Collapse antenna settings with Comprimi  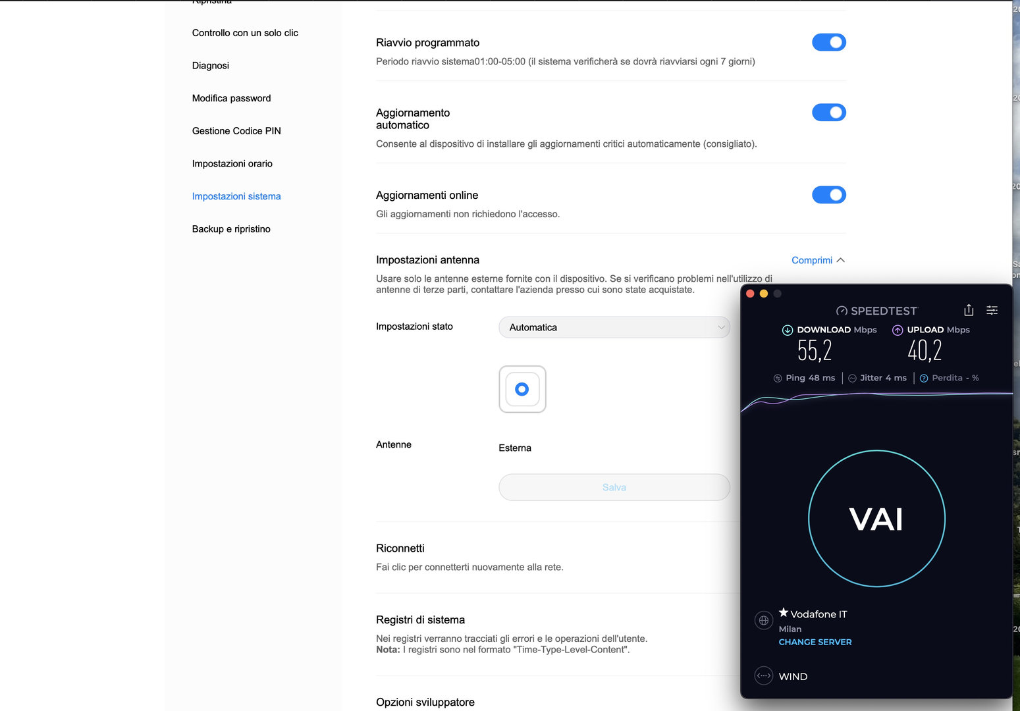[x=818, y=260]
